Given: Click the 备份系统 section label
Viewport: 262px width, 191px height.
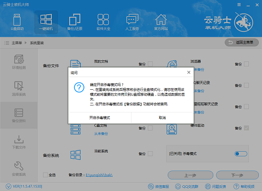Looking at the screenshot, I should pyautogui.click(x=51, y=155).
